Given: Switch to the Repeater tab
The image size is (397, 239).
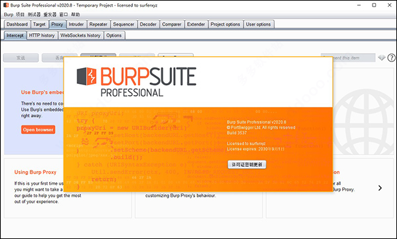Looking at the screenshot, I should 98,24.
